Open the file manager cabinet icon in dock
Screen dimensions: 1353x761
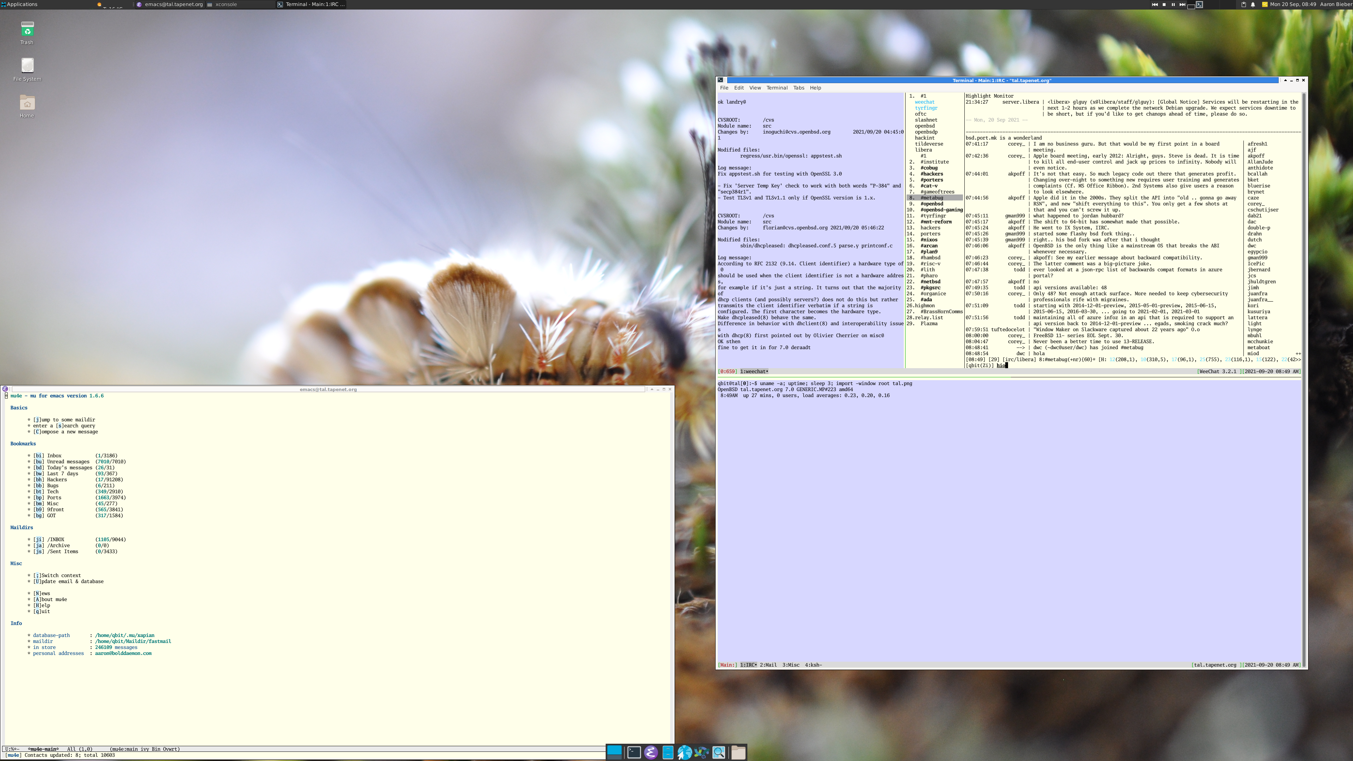pyautogui.click(x=668, y=752)
